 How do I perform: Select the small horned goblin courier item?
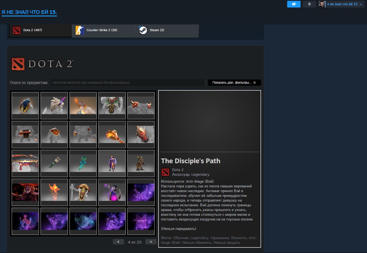pyautogui.click(x=141, y=163)
